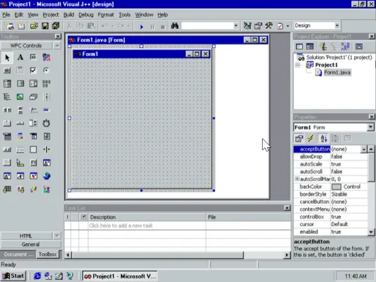The height and width of the screenshot is (282, 376).
Task: Open the Debug menu
Action: (86, 15)
